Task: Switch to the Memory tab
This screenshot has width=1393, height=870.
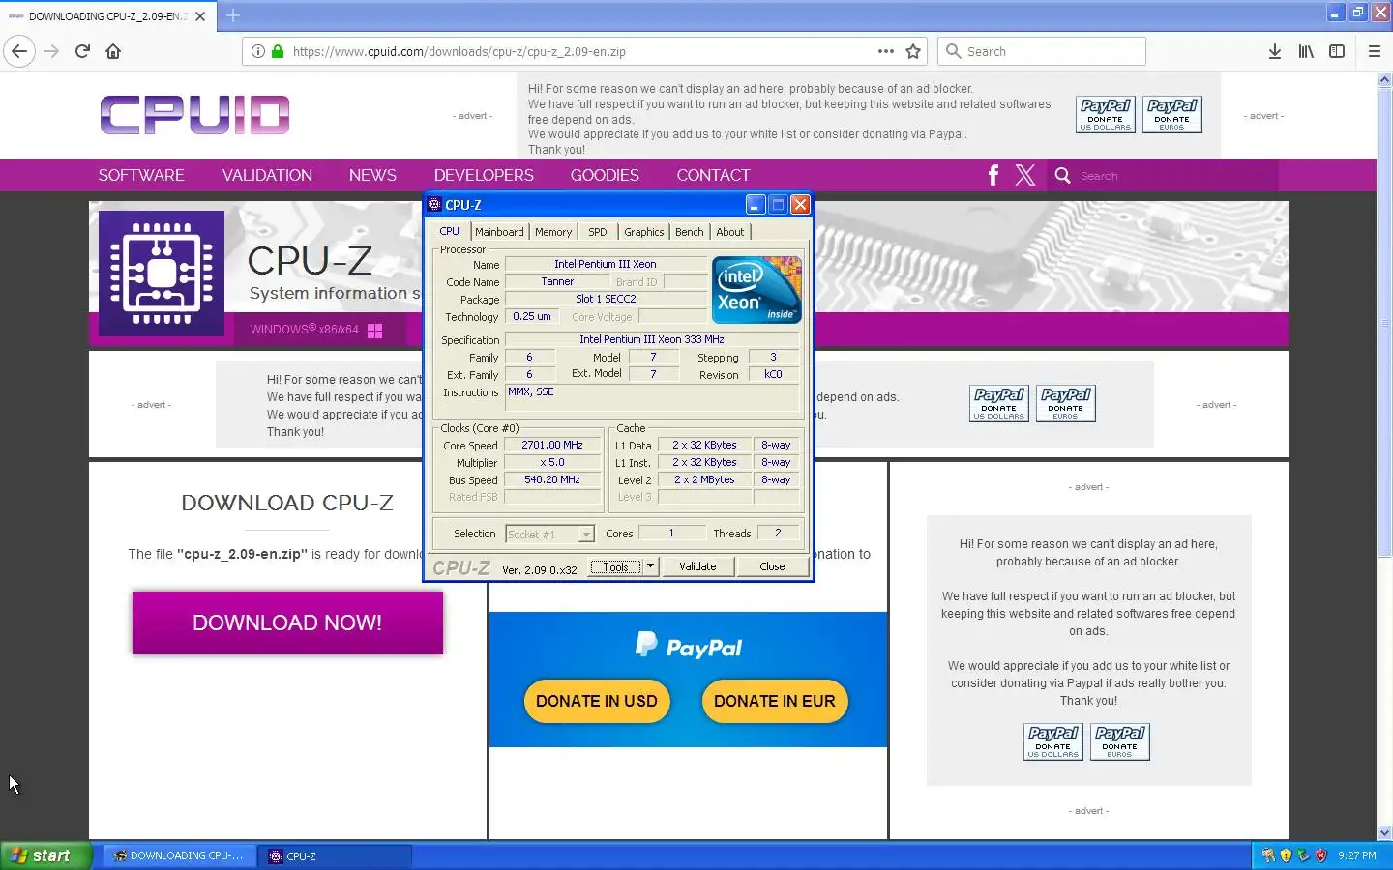Action: click(x=553, y=232)
